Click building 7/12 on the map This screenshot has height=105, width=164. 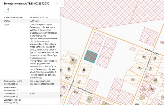(79, 82)
